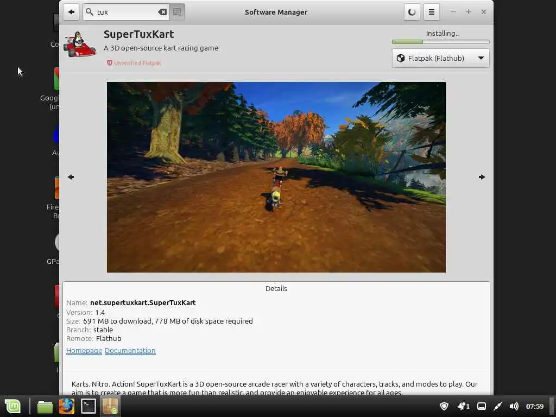Image resolution: width=556 pixels, height=417 pixels.
Task: Clear the search text with the backspace icon
Action: 162,12
